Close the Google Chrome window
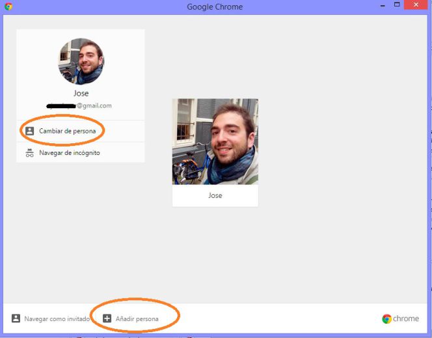 pyautogui.click(x=416, y=5)
